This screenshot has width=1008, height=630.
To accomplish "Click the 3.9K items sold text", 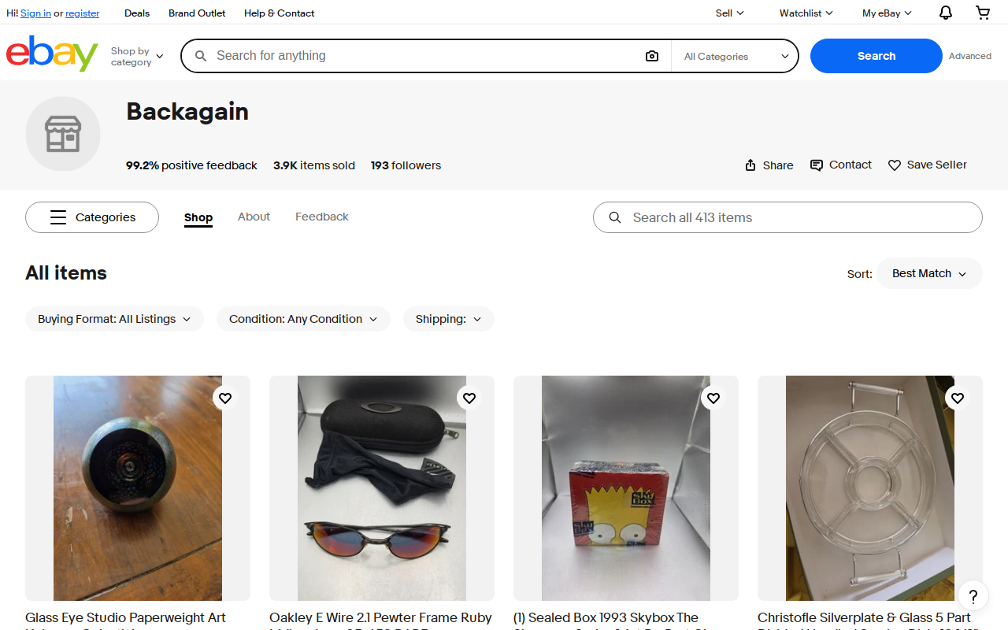I will coord(314,165).
